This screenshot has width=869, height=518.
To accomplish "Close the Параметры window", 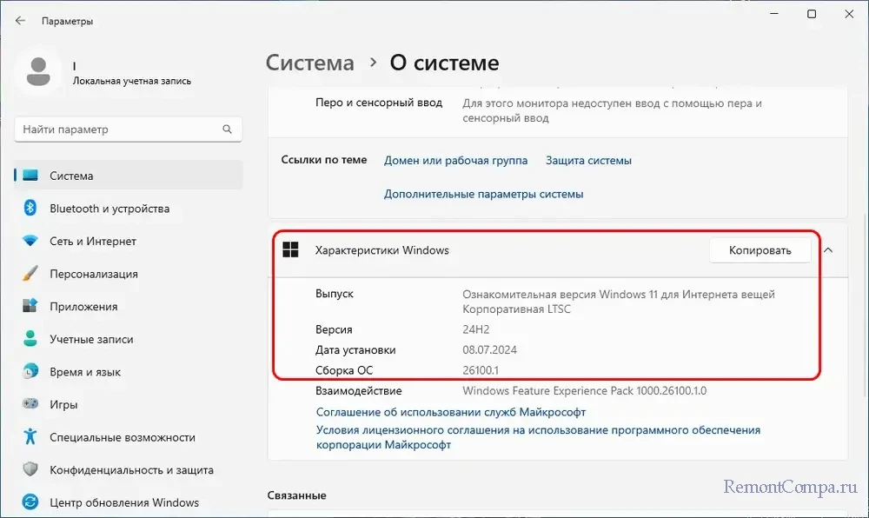I will point(849,14).
